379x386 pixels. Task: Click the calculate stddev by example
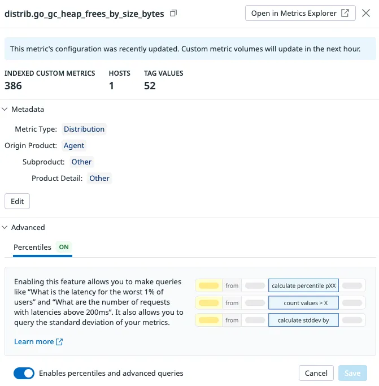(303, 320)
